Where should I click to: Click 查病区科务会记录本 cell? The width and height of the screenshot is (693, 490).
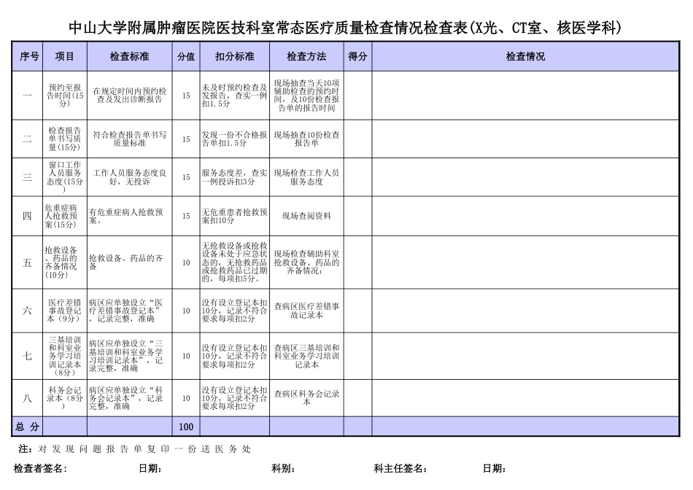click(x=306, y=398)
